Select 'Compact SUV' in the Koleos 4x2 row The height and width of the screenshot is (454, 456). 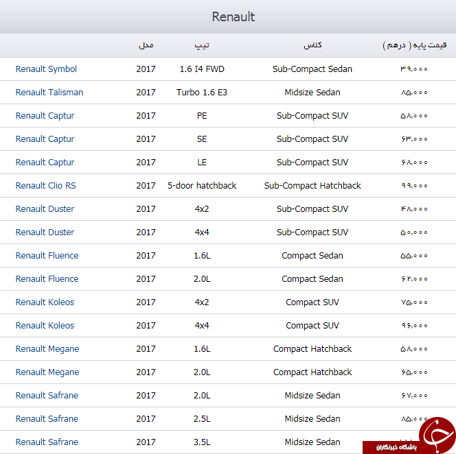coord(312,302)
